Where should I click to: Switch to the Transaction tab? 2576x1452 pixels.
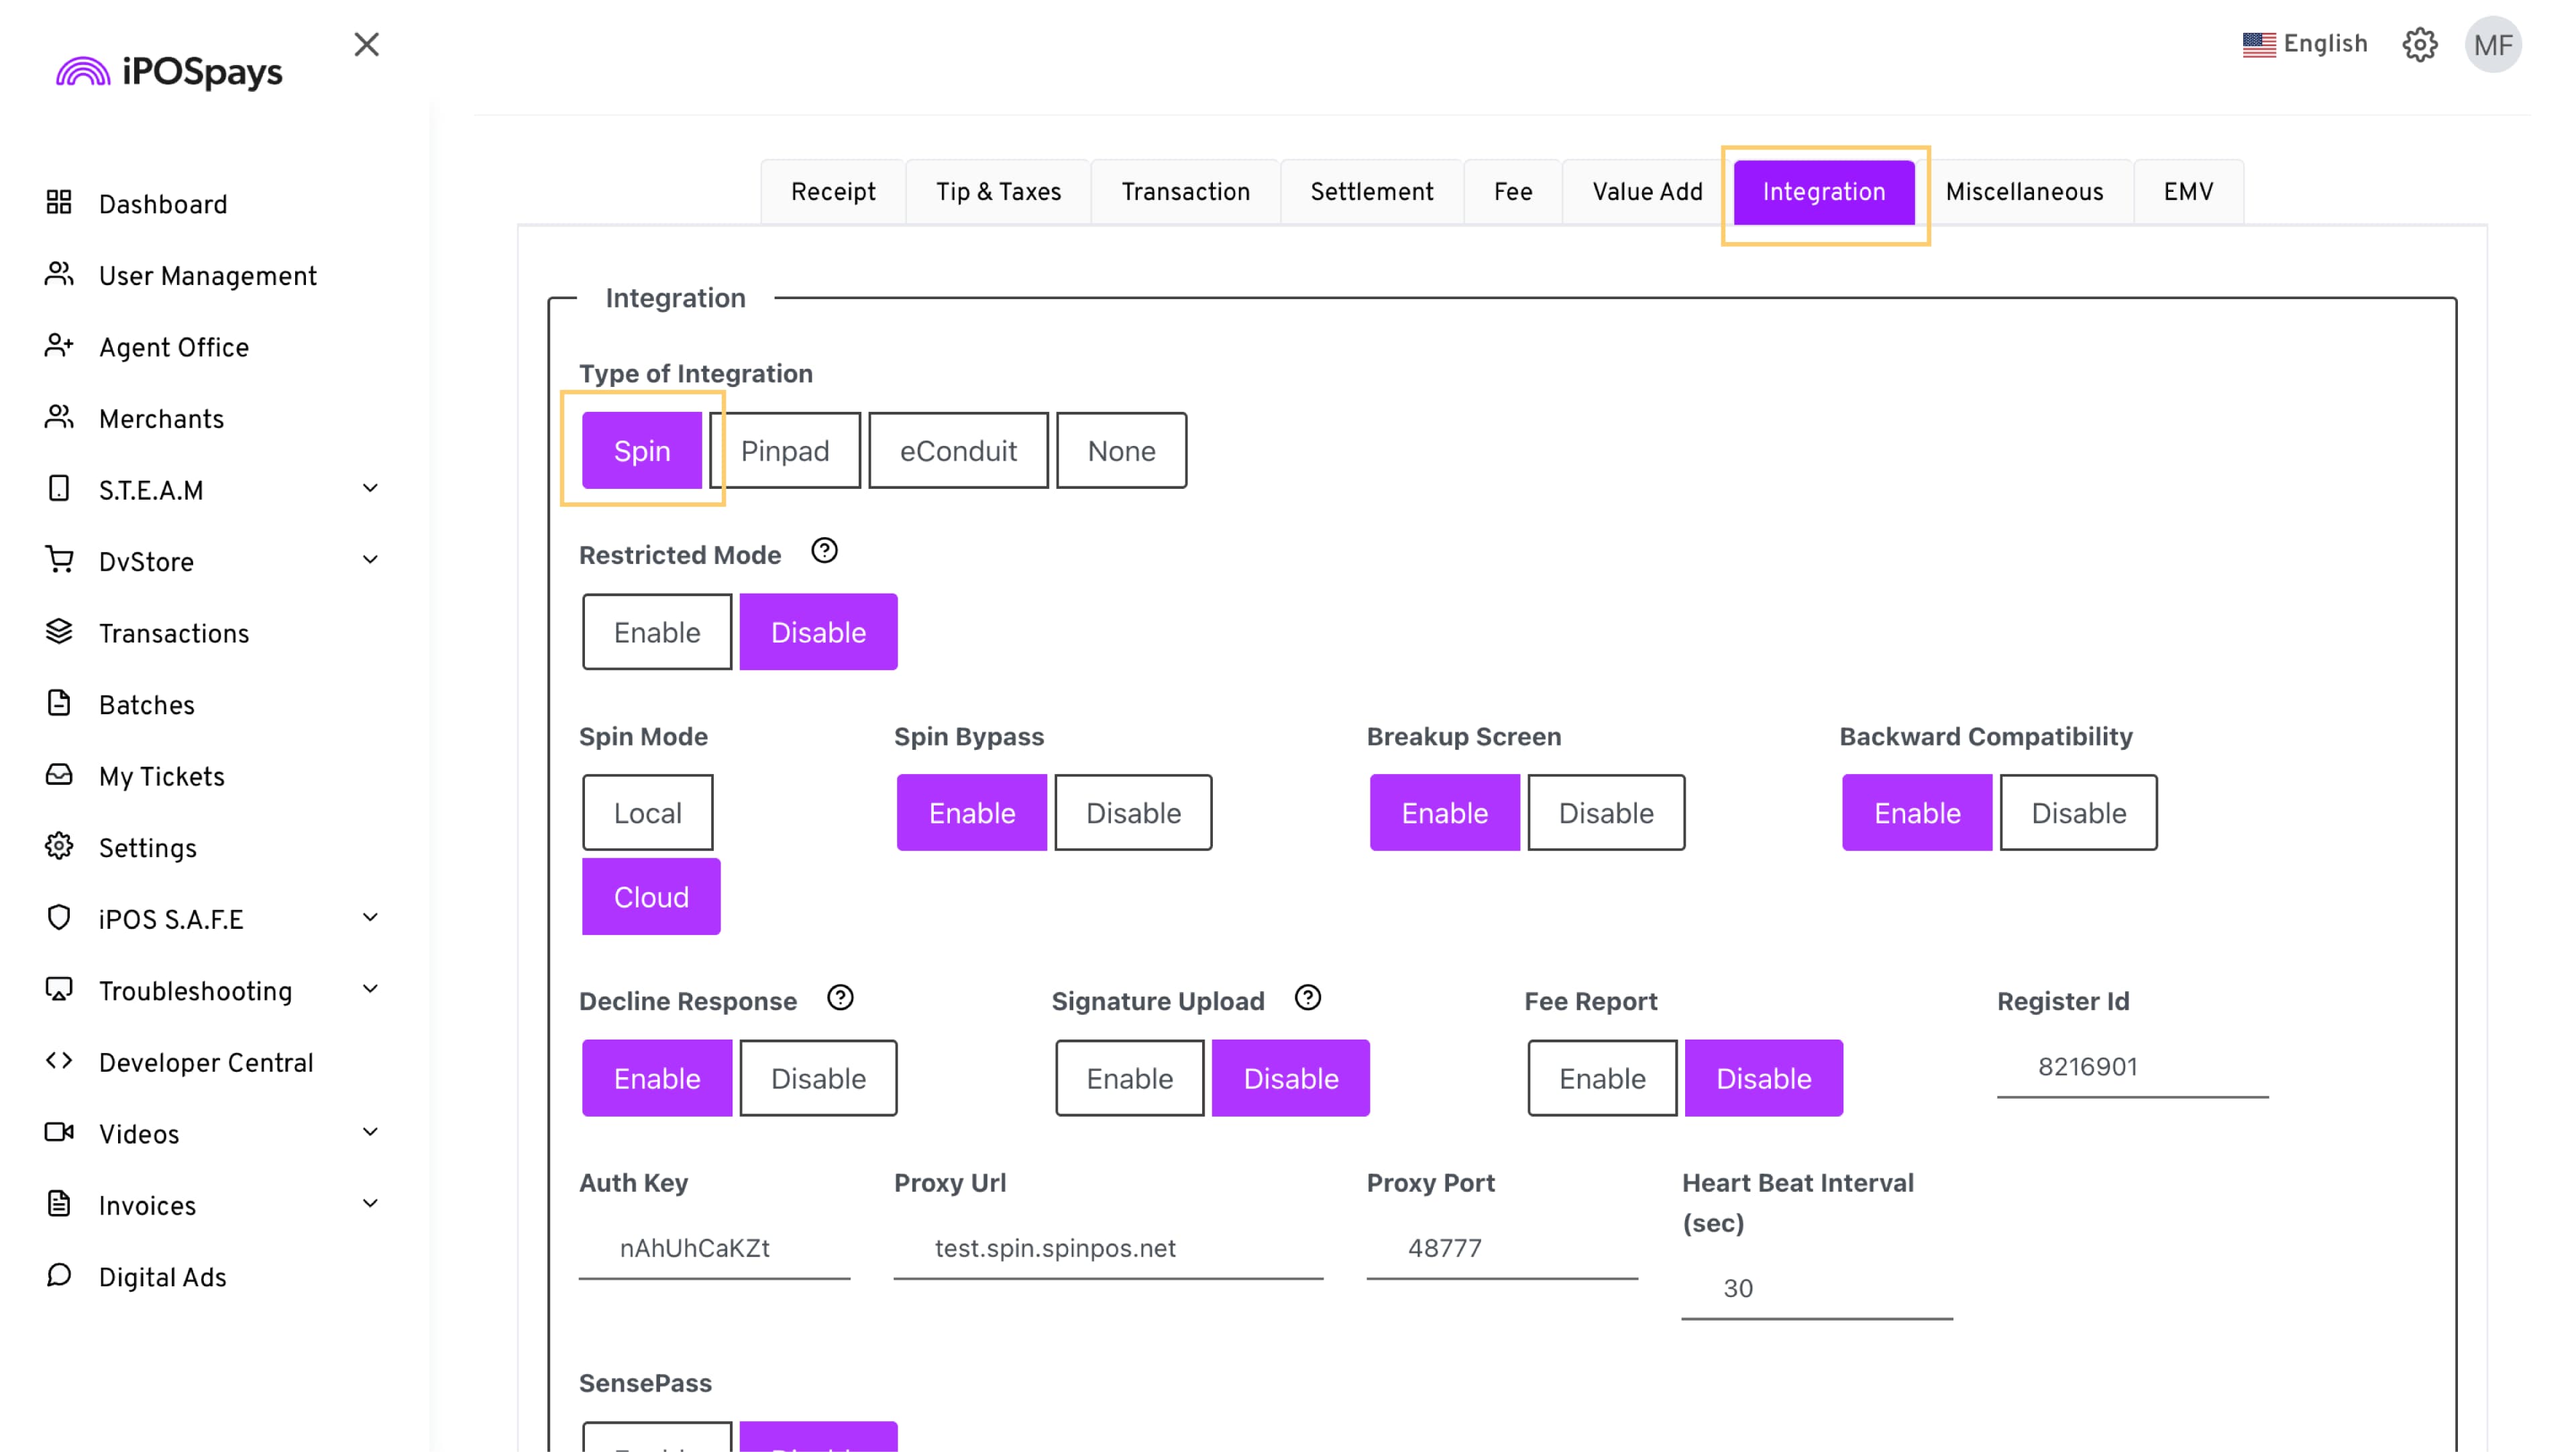pyautogui.click(x=1185, y=191)
